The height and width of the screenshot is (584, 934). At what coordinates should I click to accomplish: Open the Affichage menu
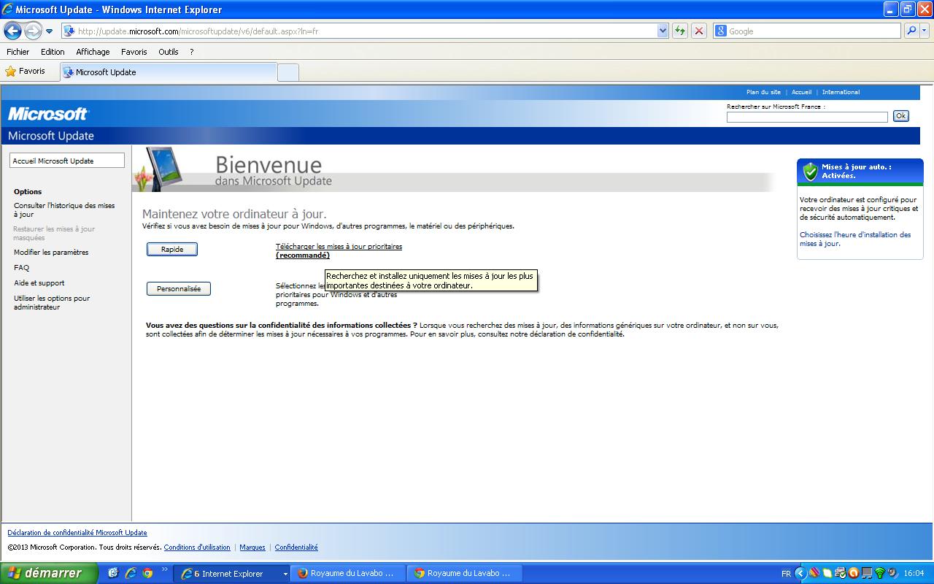pos(93,52)
